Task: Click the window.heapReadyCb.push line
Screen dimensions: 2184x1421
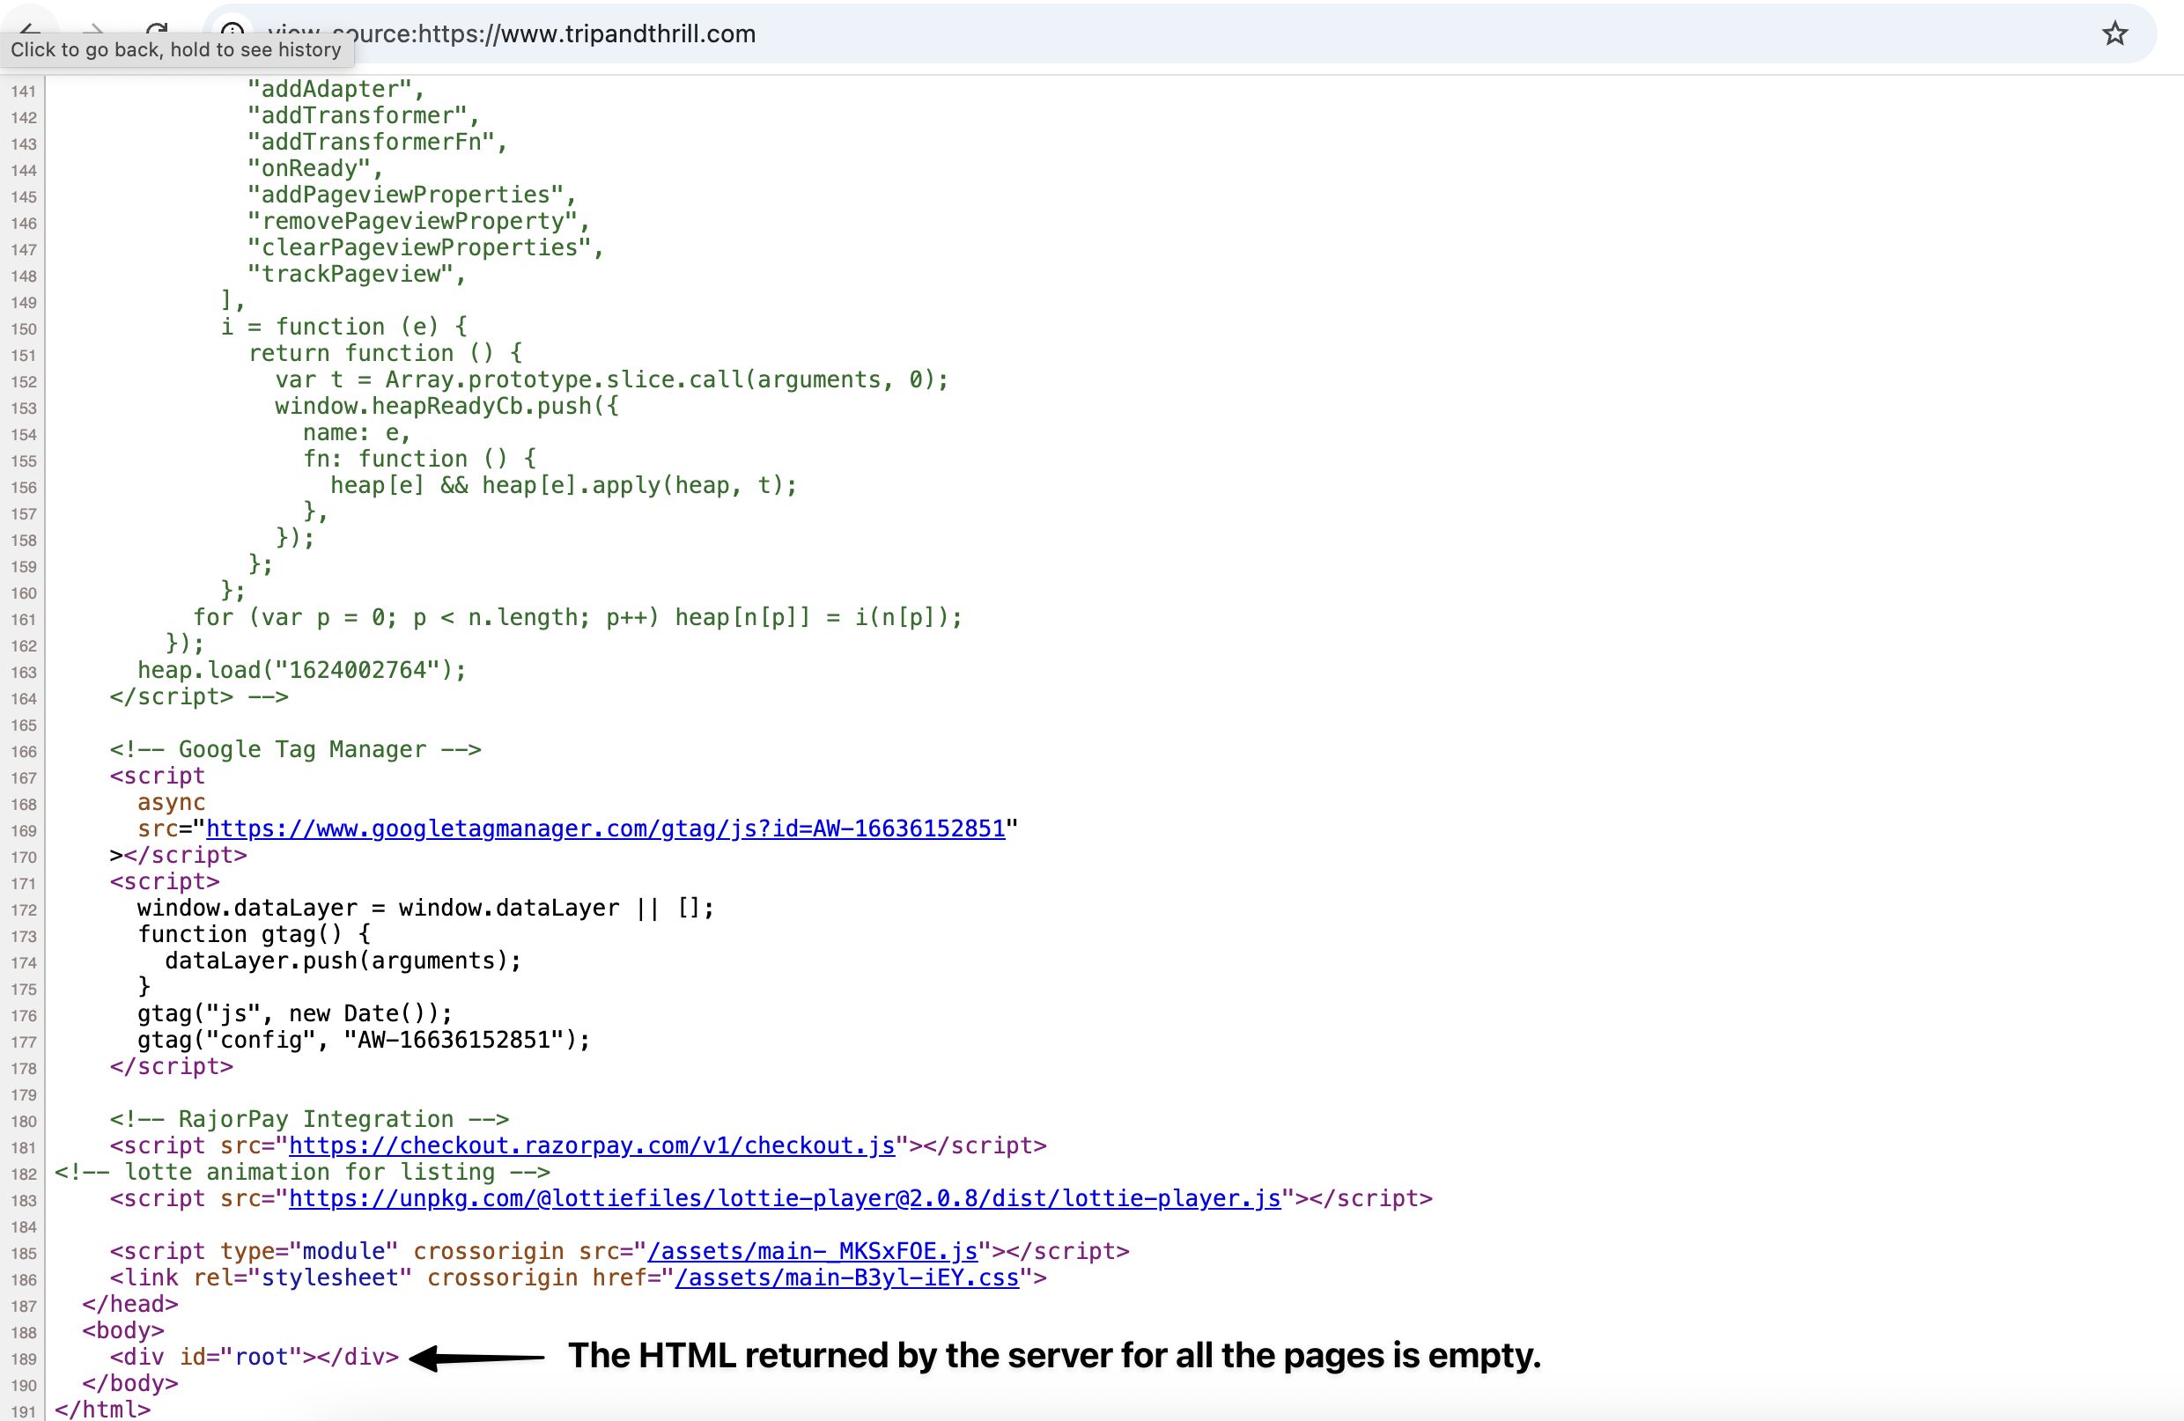Action: [x=448, y=407]
